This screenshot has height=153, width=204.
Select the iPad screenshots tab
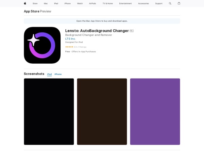click(49, 74)
